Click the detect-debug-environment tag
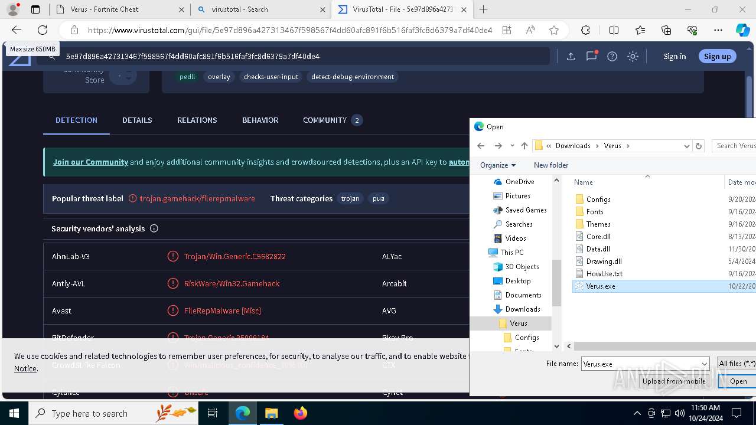Image resolution: width=756 pixels, height=425 pixels. [x=353, y=77]
